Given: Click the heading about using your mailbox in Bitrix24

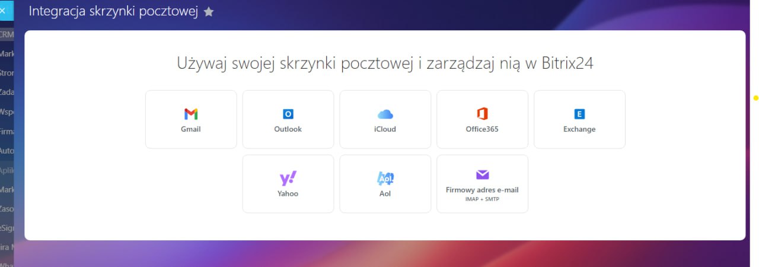Looking at the screenshot, I should [x=385, y=63].
